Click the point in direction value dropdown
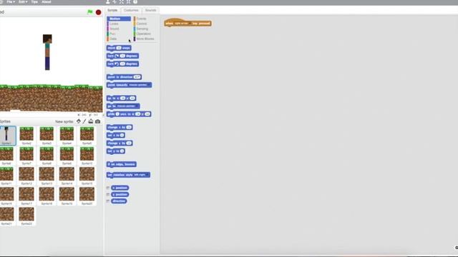Viewport: 458px width, 257px height. (x=137, y=77)
